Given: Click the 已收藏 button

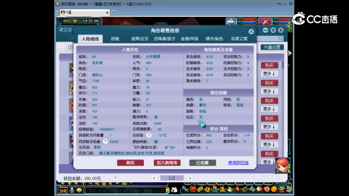Looking at the screenshot, I should tap(203, 163).
